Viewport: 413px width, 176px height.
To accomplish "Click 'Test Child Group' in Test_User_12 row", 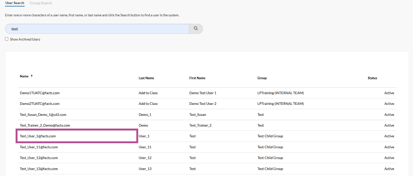I will pyautogui.click(x=270, y=158).
